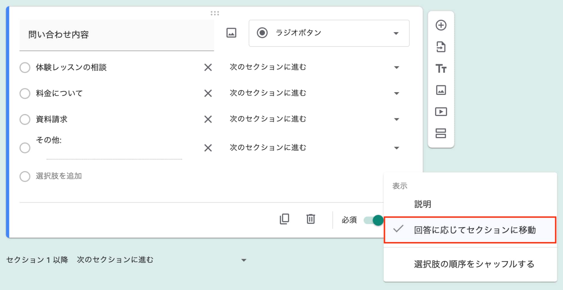Remove the option 資料請求
This screenshot has width=563, height=290.
coord(208,119)
